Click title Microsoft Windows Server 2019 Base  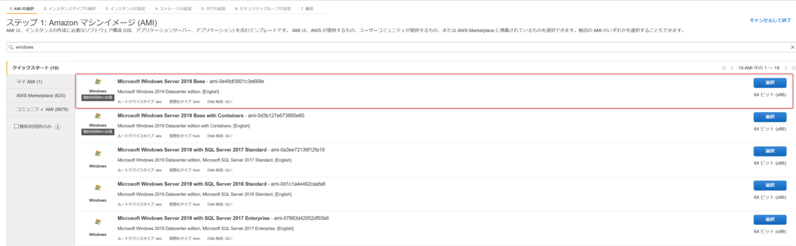pyautogui.click(x=161, y=82)
